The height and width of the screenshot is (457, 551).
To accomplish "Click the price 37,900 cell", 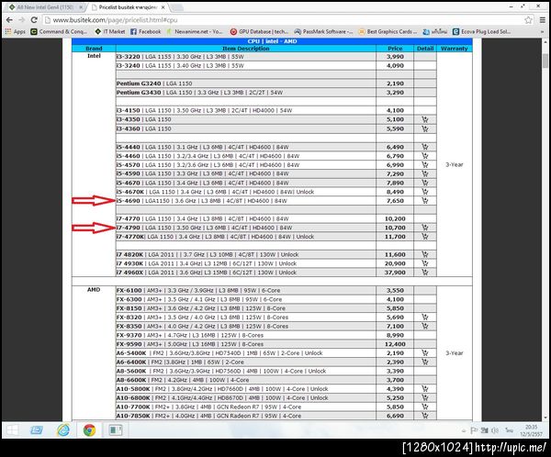I will click(x=395, y=273).
